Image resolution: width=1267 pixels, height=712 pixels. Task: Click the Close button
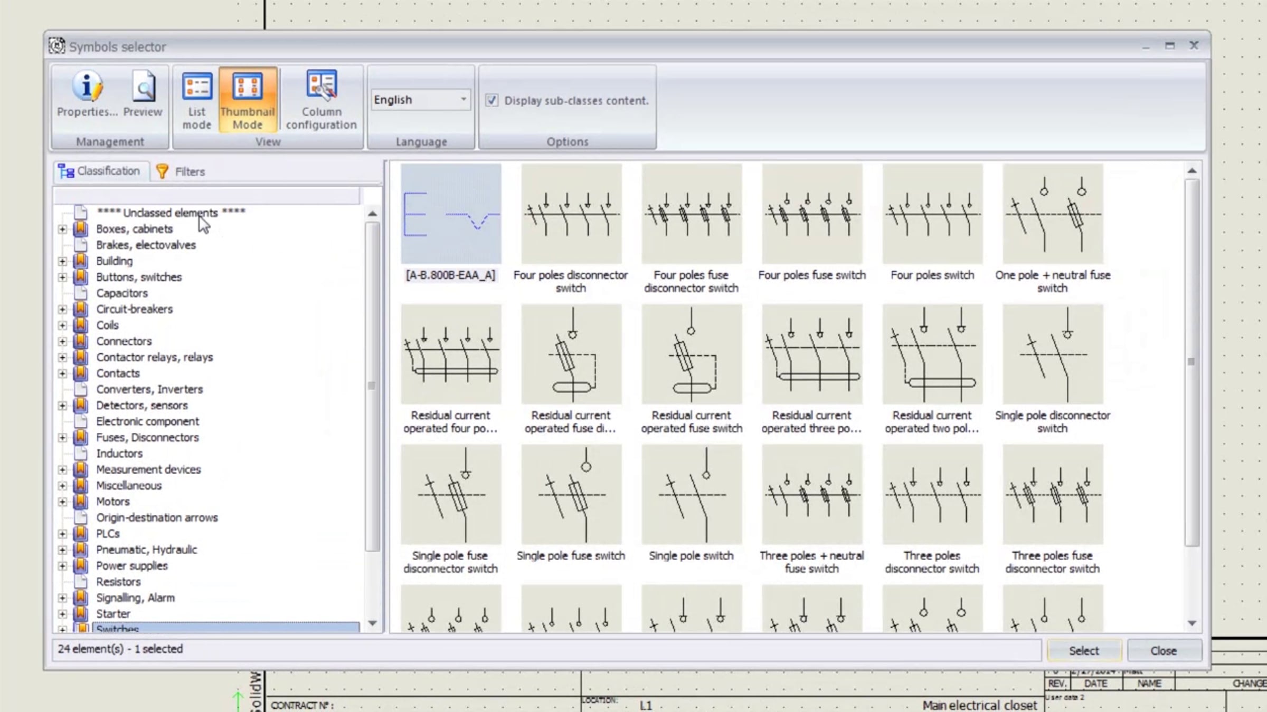tap(1164, 650)
